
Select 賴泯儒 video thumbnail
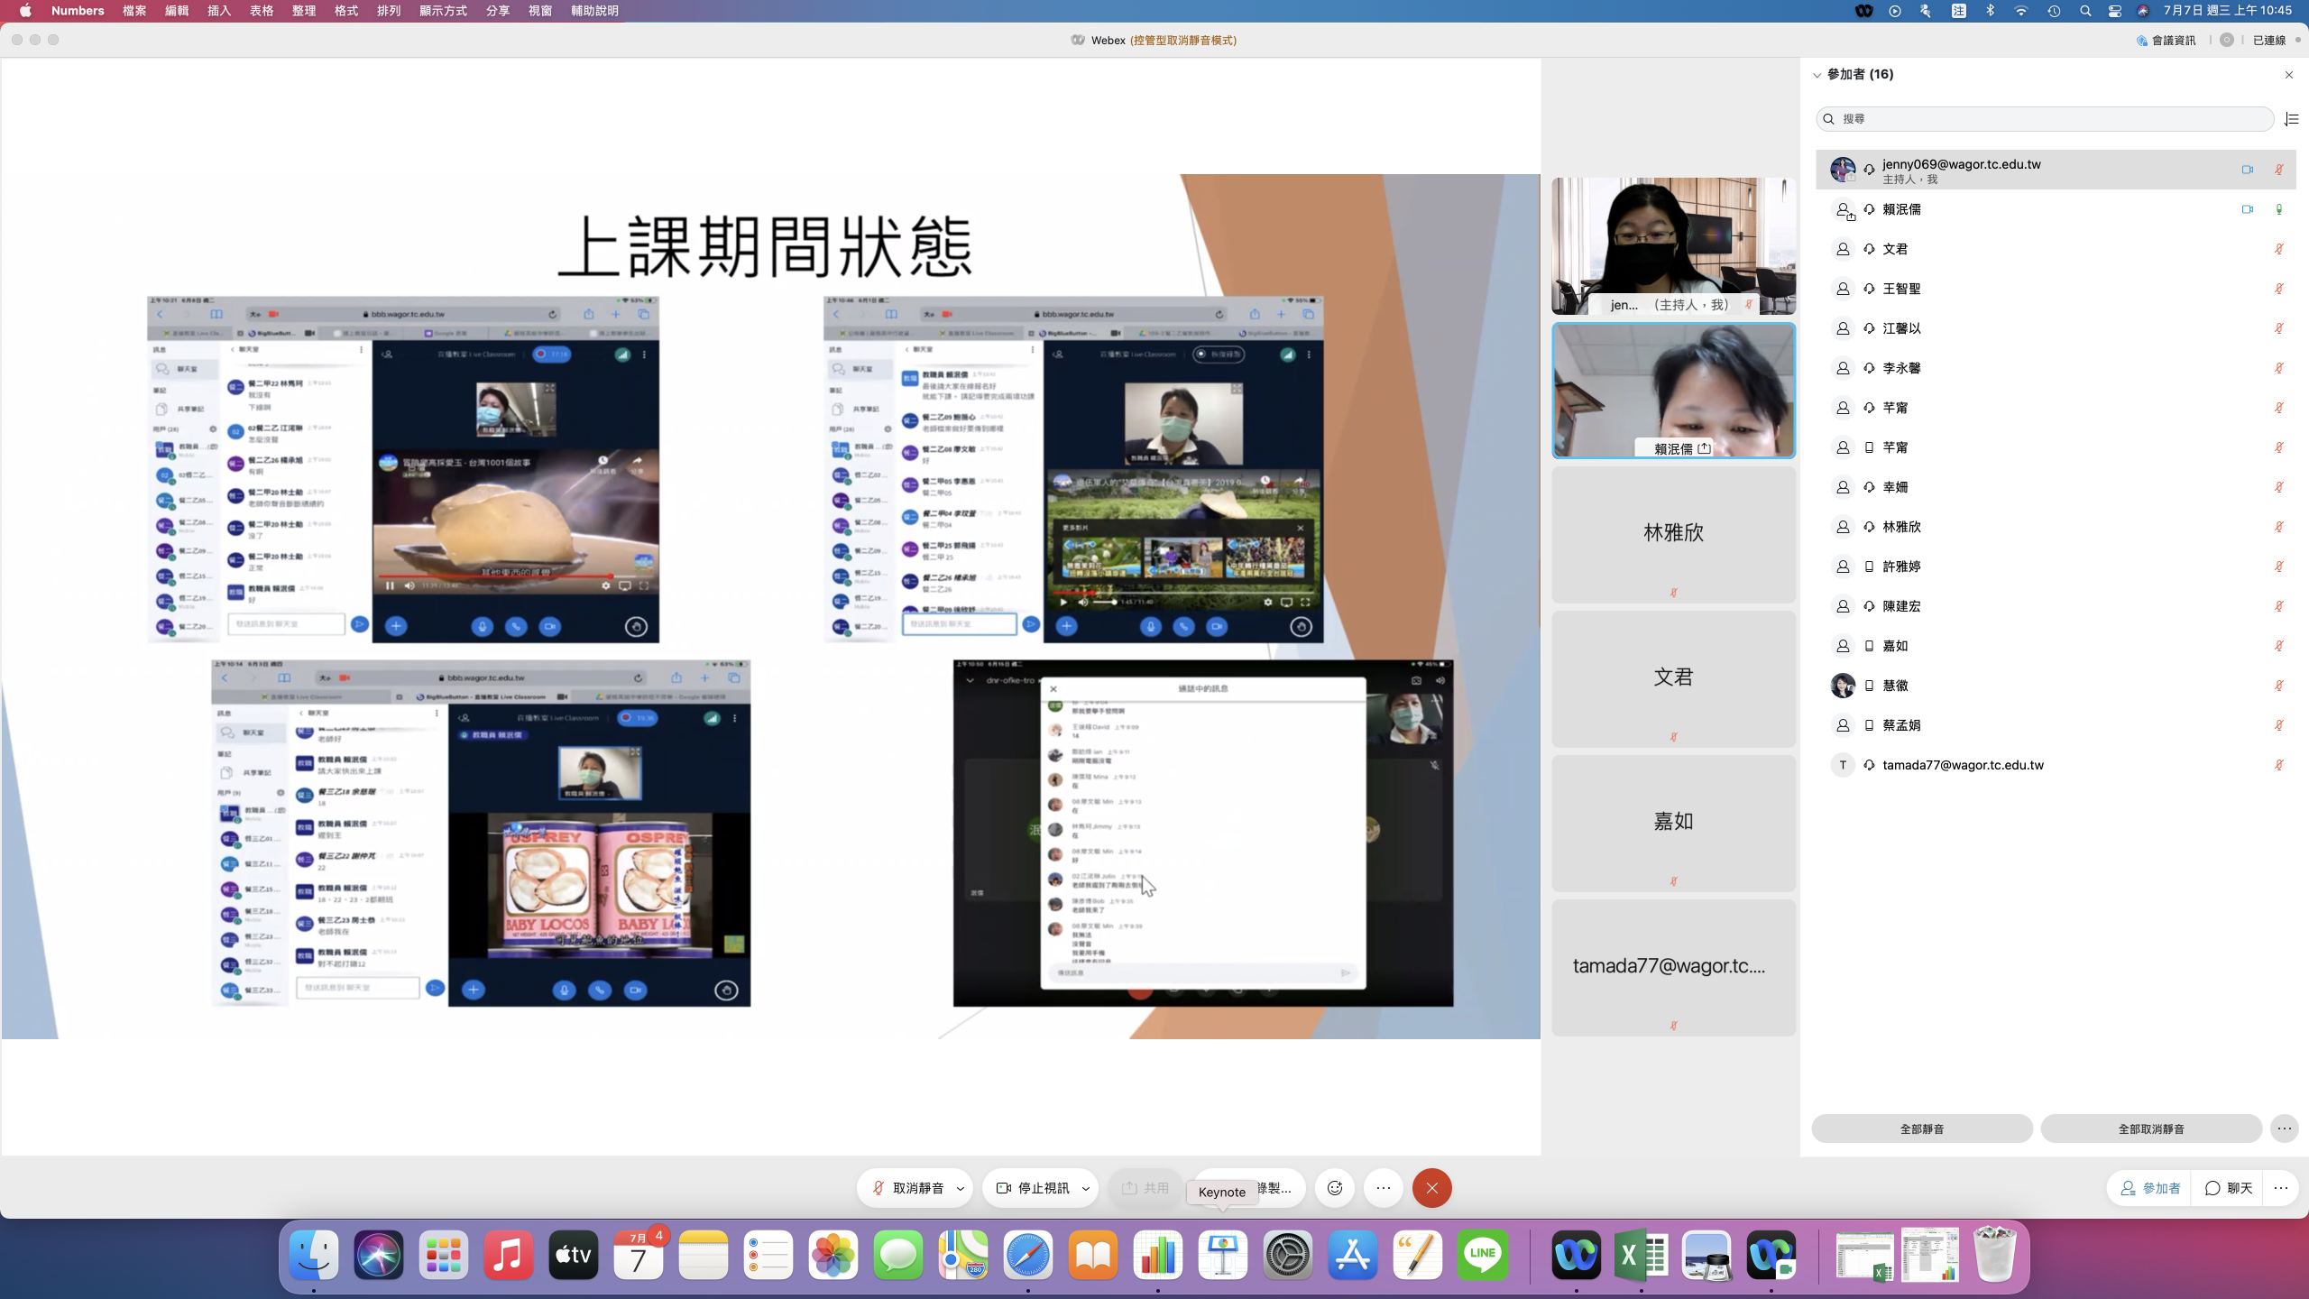point(1673,390)
